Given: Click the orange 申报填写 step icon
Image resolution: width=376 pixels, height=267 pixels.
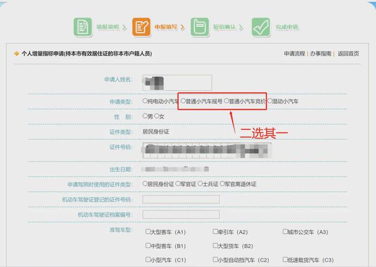Looking at the screenshot, I should point(141,27).
